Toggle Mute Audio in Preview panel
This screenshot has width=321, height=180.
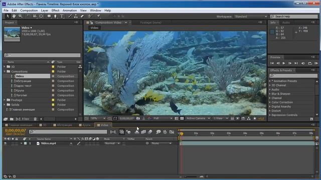coord(303,63)
